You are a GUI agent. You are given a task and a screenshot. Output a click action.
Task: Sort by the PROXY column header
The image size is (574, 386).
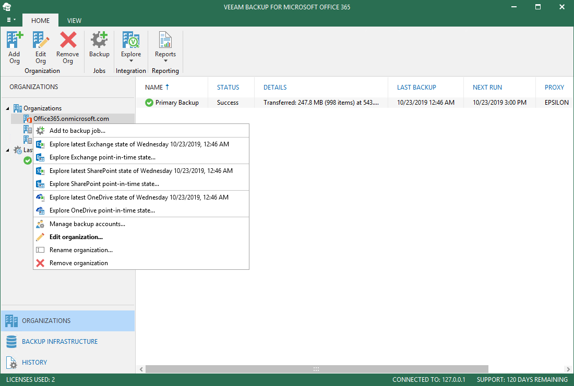click(x=554, y=88)
